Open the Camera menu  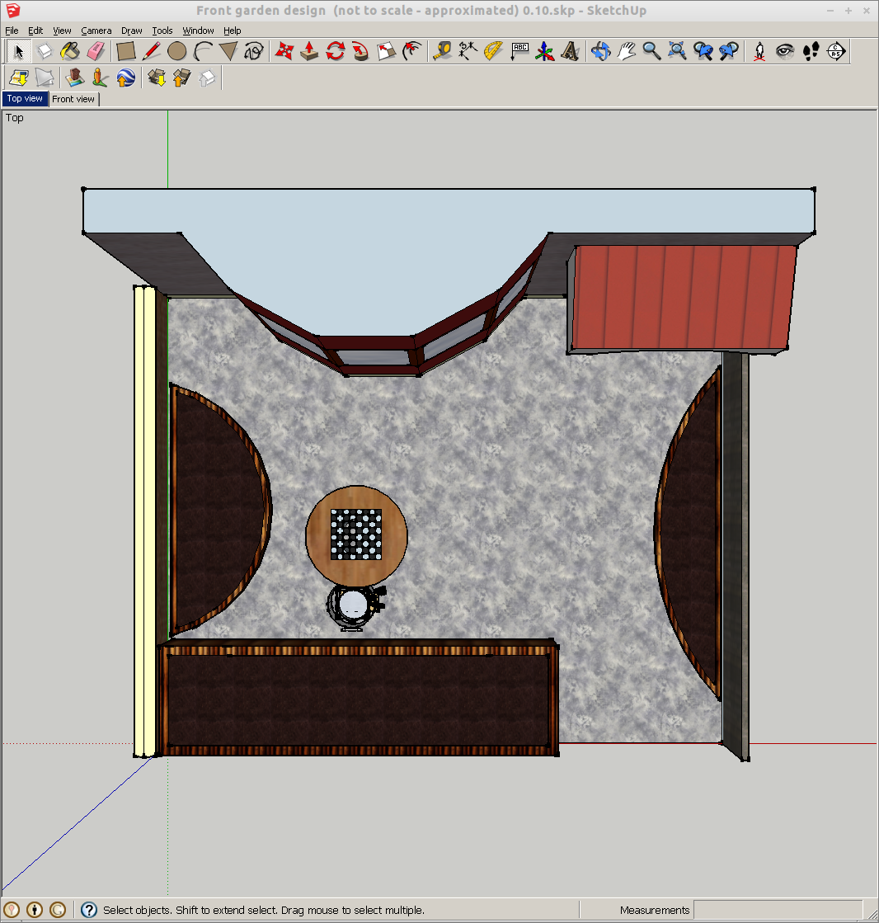pyautogui.click(x=96, y=31)
